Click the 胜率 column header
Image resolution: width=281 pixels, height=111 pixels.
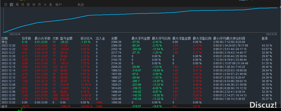[x=265, y=38]
